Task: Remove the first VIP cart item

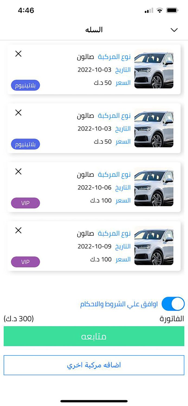Action: coord(18,172)
